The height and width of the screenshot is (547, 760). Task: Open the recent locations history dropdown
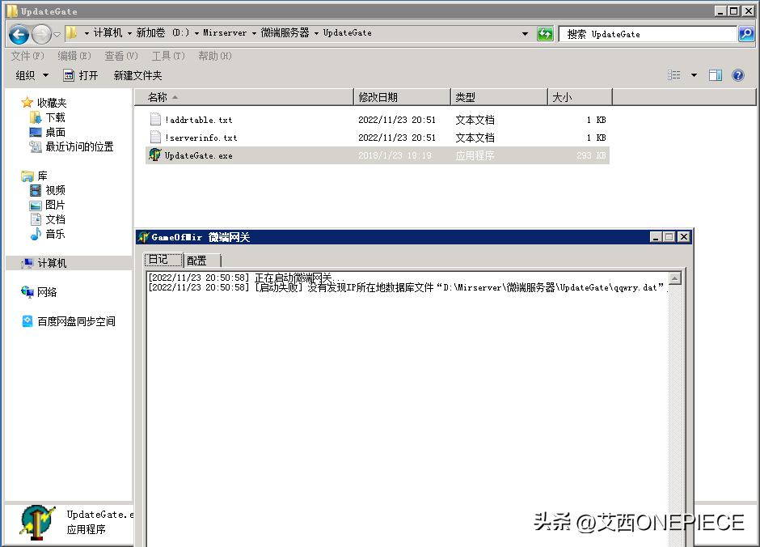coord(57,35)
